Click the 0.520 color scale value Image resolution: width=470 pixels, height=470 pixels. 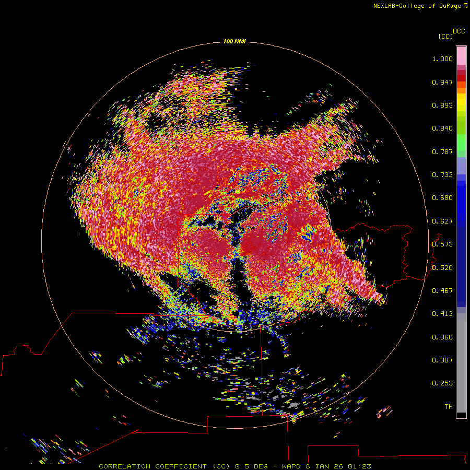pyautogui.click(x=442, y=268)
